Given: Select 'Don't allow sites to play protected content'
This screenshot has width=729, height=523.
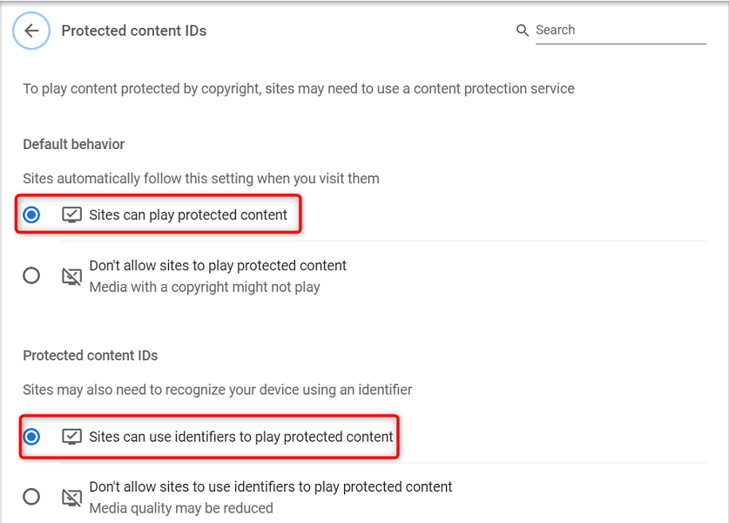Looking at the screenshot, I should pyautogui.click(x=31, y=275).
